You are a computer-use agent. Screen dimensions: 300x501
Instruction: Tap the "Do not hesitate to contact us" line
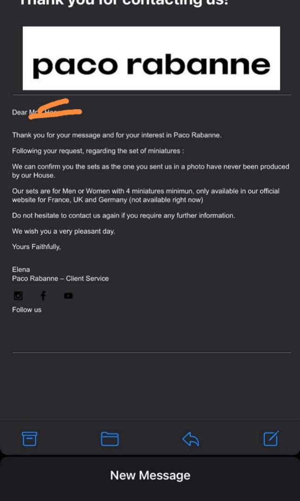pos(123,216)
